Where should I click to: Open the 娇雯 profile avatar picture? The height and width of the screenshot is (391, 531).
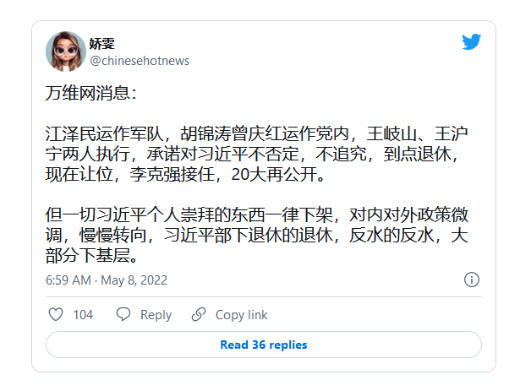[64, 51]
